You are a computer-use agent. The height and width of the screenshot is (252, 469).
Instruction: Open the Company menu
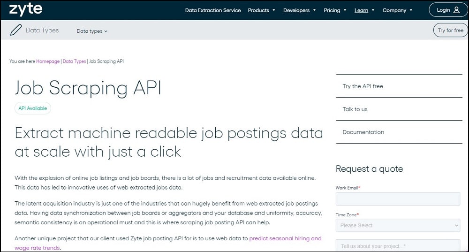point(394,10)
